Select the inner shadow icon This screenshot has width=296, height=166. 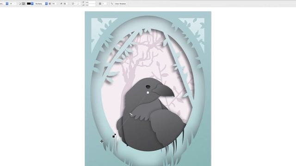pyautogui.click(x=24, y=4)
